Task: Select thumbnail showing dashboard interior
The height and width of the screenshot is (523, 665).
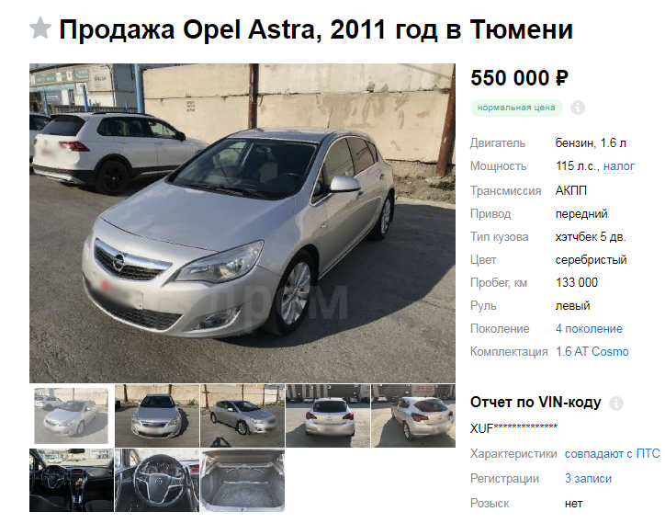Action: pyautogui.click(x=72, y=480)
